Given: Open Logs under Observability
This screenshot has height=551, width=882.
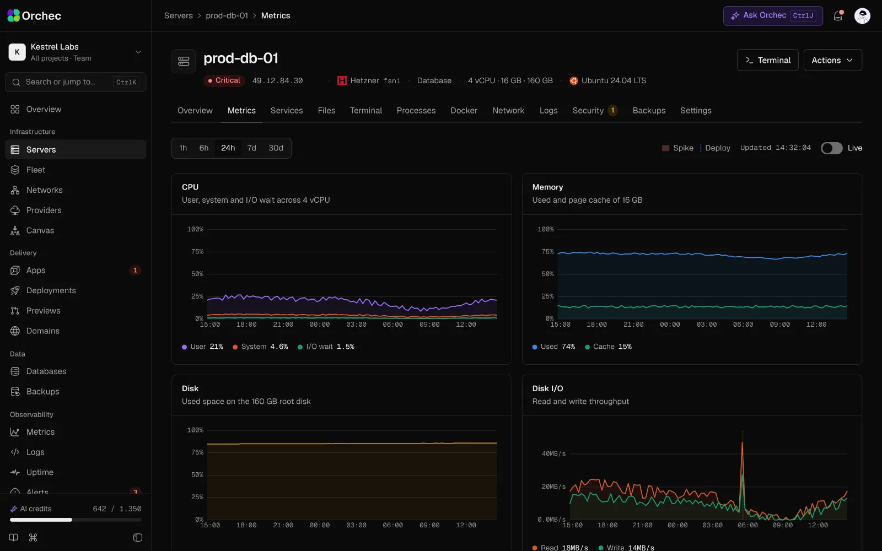Looking at the screenshot, I should [76, 452].
